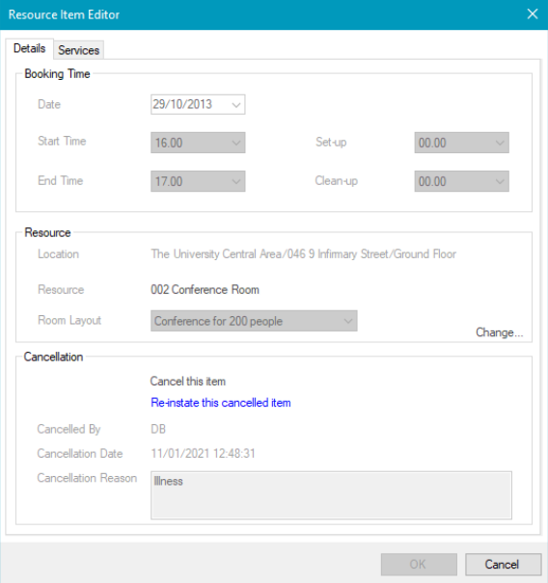Screen dimensions: 548x583
Task: Click 'Cancel this item' text
Action: (187, 381)
